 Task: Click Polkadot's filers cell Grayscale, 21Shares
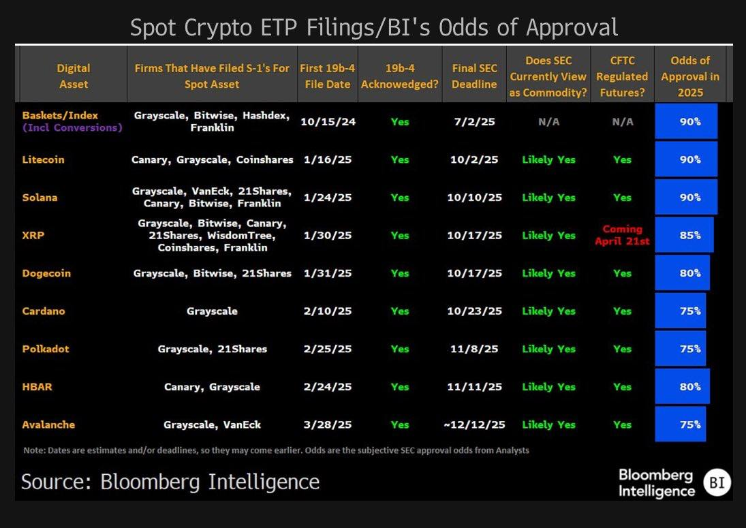click(x=212, y=349)
